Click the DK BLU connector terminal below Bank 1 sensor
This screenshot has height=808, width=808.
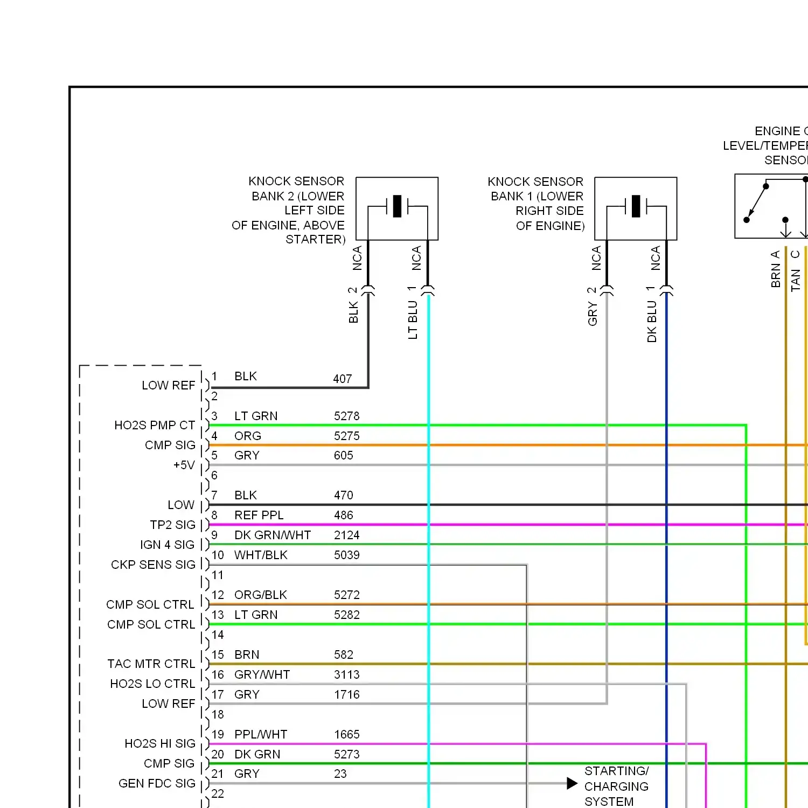(x=666, y=291)
